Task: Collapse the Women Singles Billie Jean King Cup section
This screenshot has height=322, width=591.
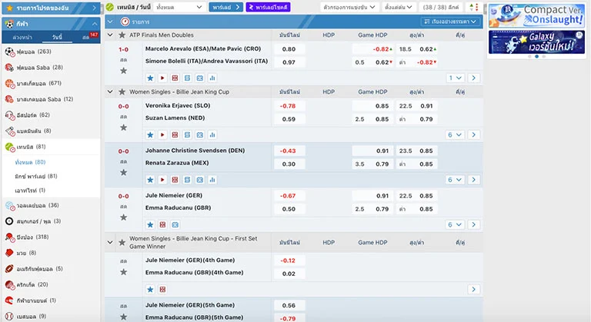Action: [111, 91]
